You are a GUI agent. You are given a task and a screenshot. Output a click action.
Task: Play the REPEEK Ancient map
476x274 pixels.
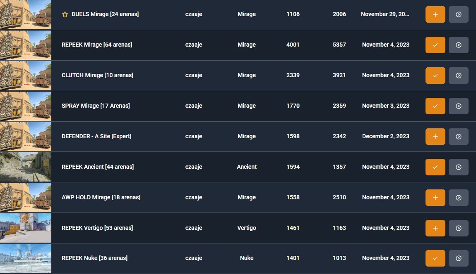(458, 167)
